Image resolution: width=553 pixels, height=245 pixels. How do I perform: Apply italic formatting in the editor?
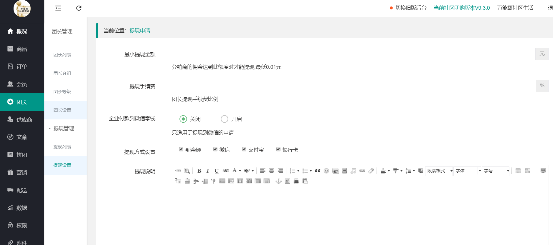208,171
